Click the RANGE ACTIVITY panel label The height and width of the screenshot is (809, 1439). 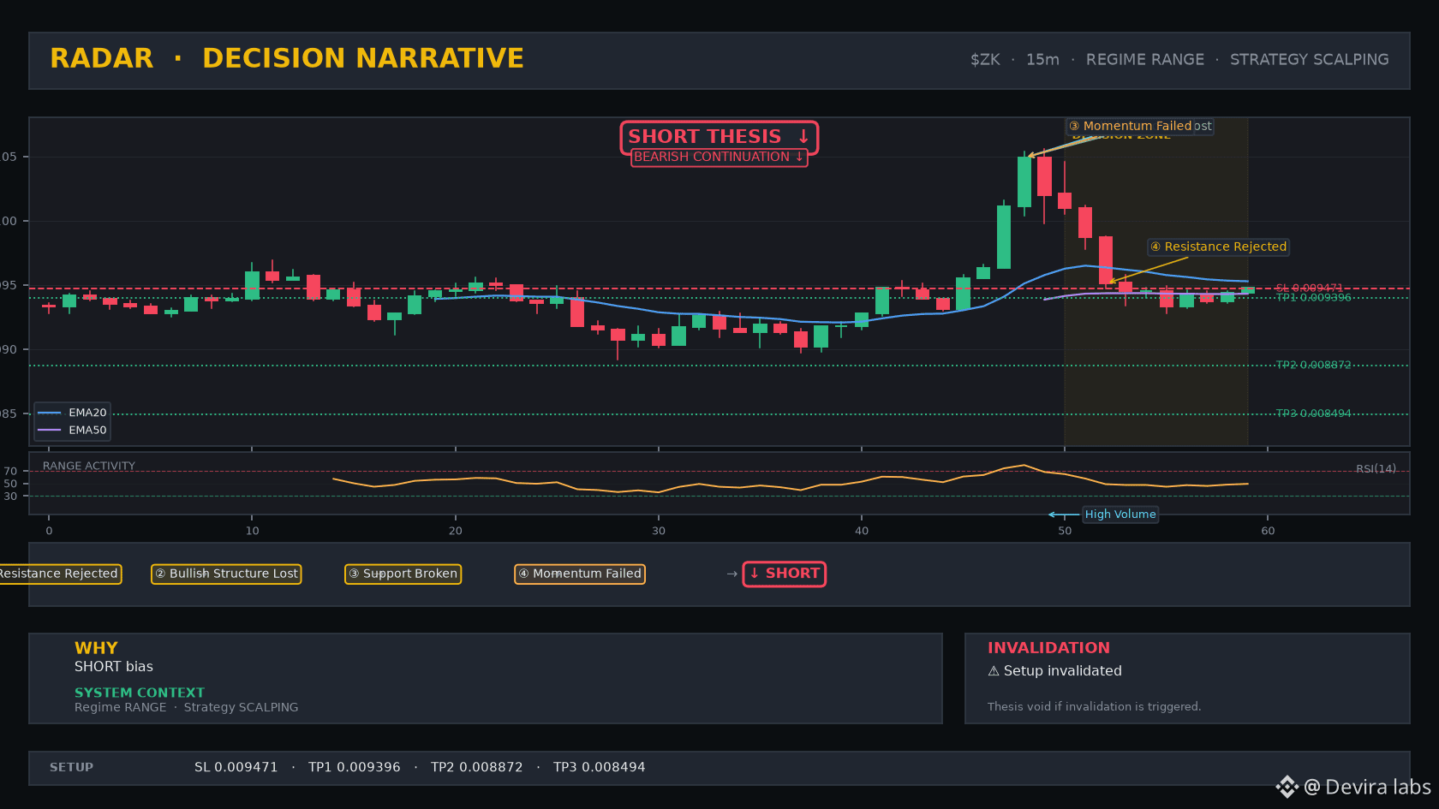[89, 467]
